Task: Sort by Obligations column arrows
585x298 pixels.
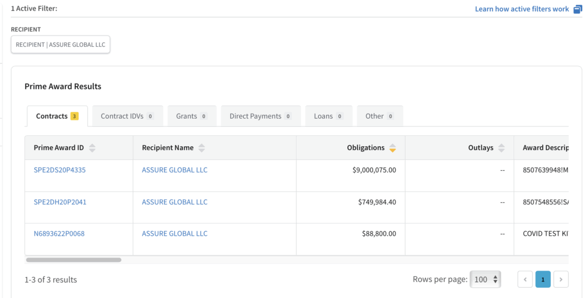Action: click(x=392, y=148)
